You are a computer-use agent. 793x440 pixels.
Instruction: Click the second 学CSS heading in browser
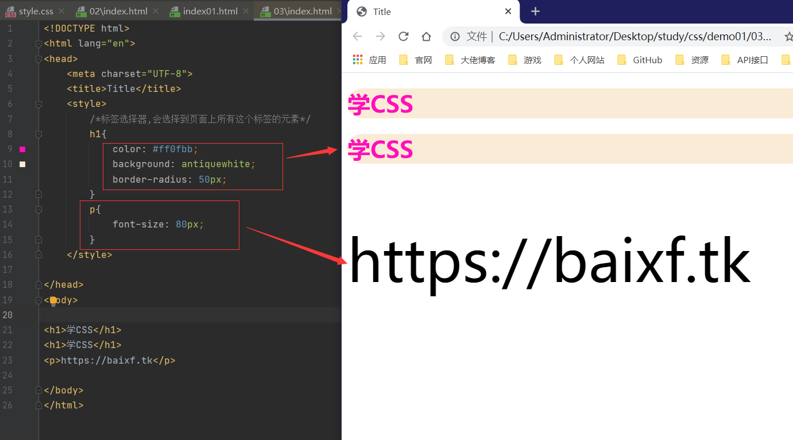pos(381,149)
